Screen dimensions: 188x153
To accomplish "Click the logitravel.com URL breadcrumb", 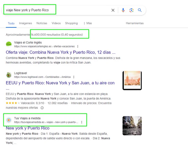I will click(42, 77).
